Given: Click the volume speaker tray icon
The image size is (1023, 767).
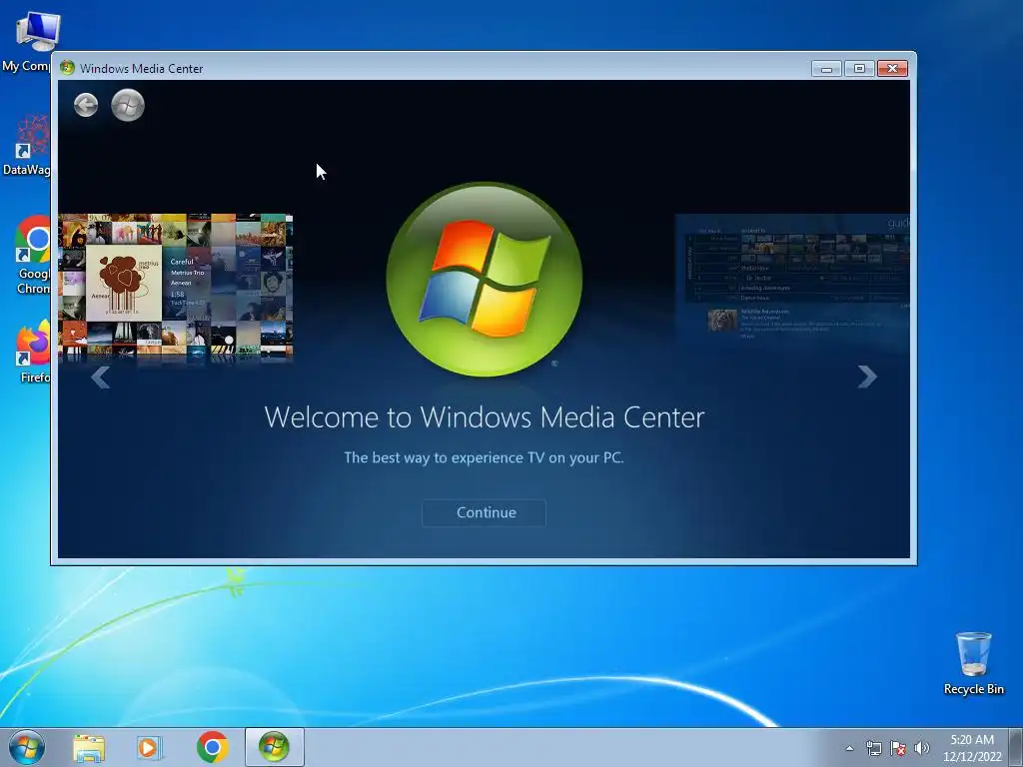Looking at the screenshot, I should click(x=922, y=749).
